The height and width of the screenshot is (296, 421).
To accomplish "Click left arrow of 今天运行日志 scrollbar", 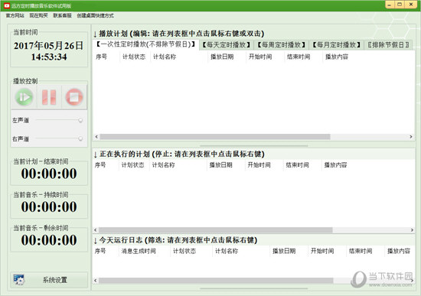I will [96, 281].
